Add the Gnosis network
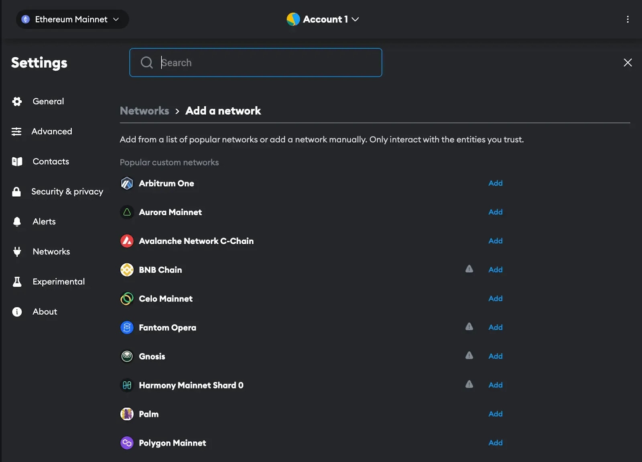Viewport: 642px width, 462px height. 496,356
